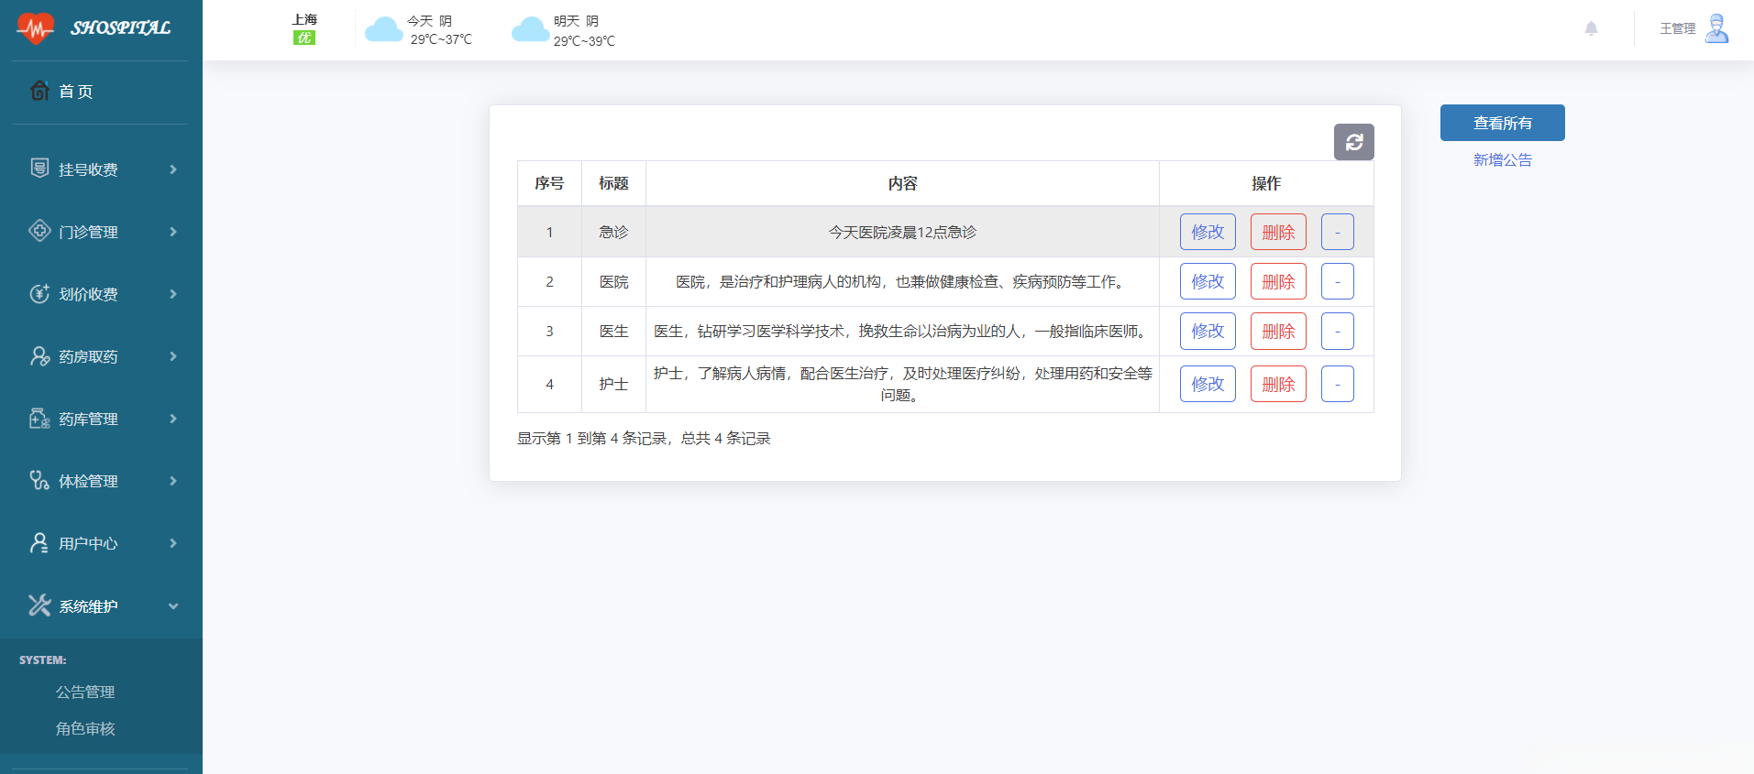Screen dimensions: 1754x774
Task: Expand the 挂号收费 menu chevron
Action: coord(173,169)
